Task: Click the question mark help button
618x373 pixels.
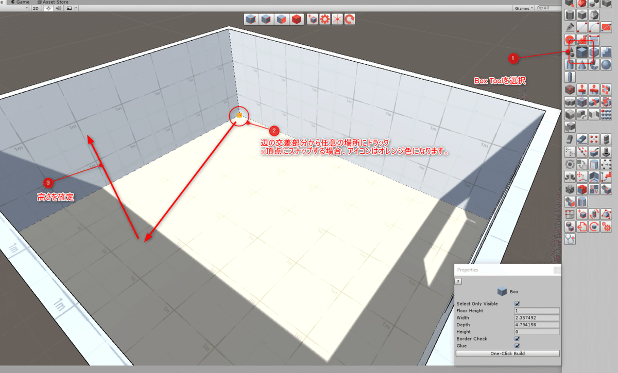Action: point(458,281)
